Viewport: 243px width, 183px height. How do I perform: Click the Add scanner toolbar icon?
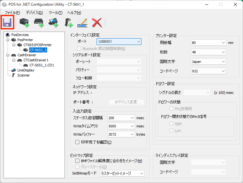tap(68, 22)
